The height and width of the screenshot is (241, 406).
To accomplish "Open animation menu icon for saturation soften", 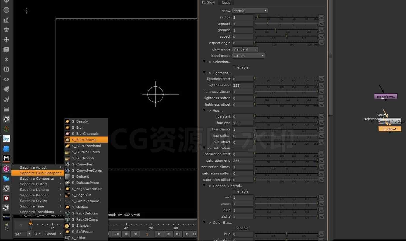I will (x=321, y=174).
